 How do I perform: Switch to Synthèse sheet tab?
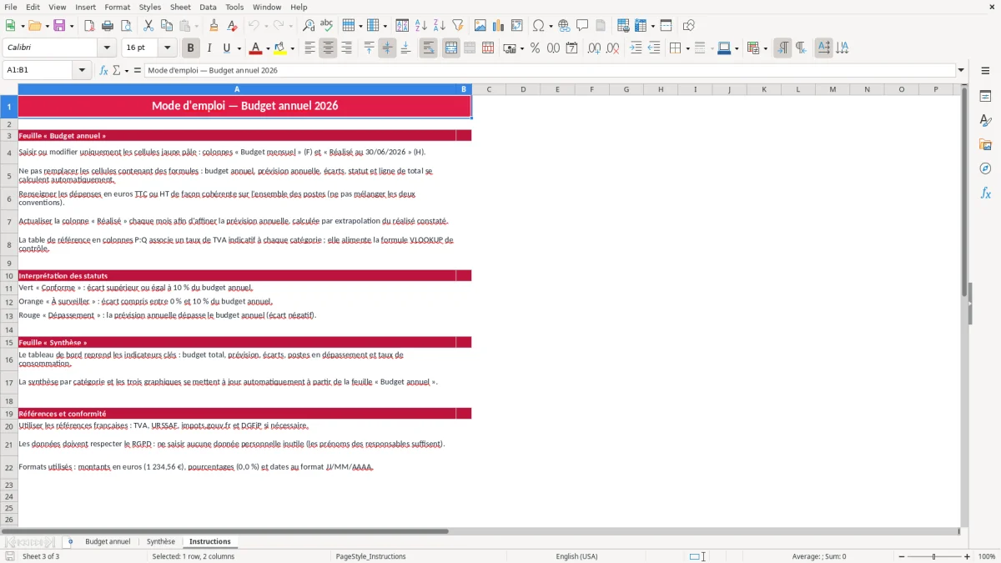161,541
